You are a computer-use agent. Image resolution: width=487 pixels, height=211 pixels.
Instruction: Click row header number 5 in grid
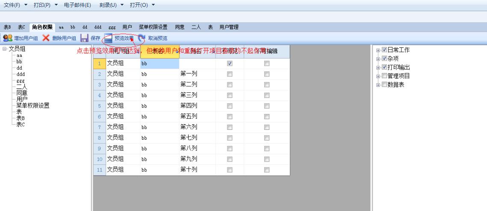(x=99, y=106)
